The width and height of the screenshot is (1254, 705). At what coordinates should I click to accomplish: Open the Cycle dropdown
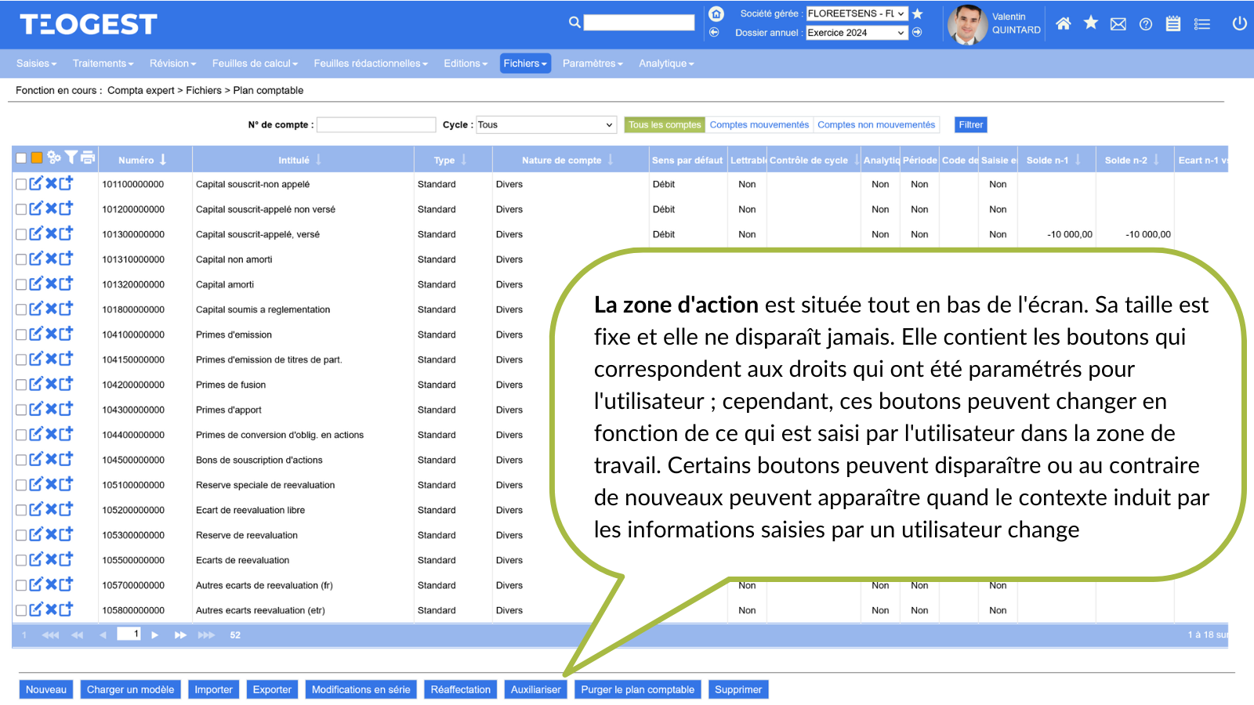[545, 125]
